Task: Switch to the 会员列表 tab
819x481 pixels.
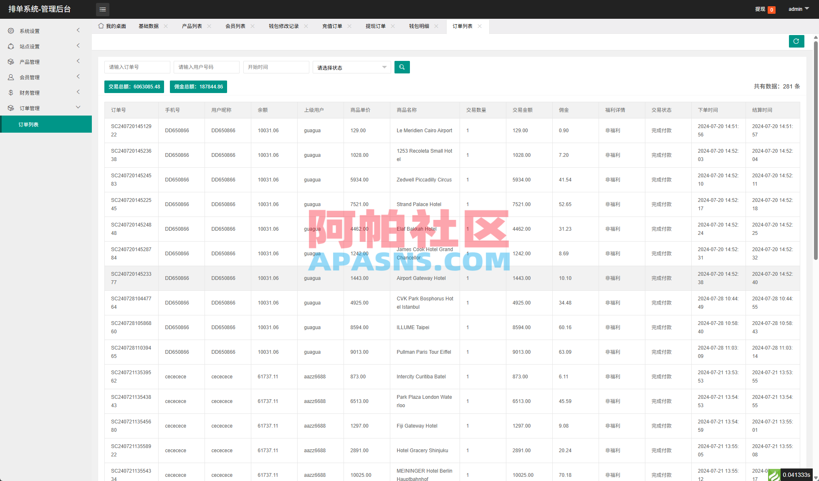Action: click(235, 26)
